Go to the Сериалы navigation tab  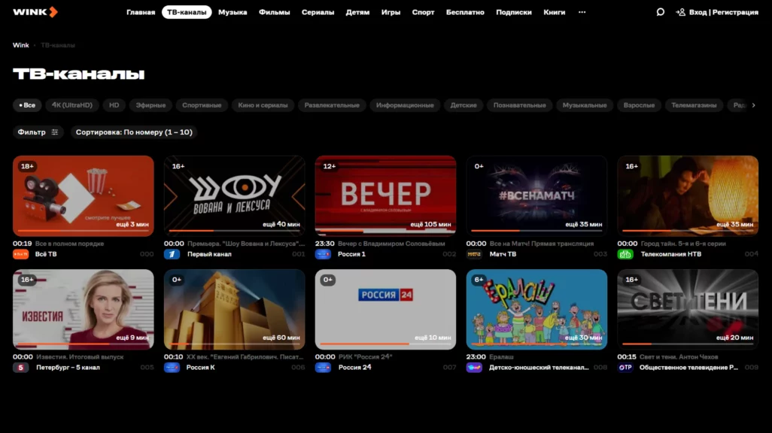318,12
